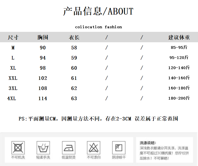Select size 3XL row label
This screenshot has height=166, width=198.
click(13, 88)
